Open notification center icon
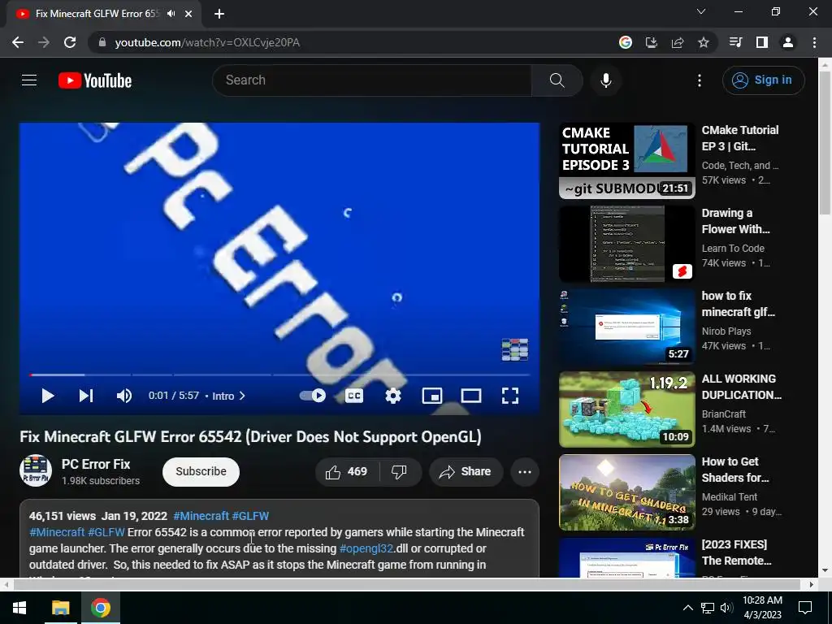The image size is (832, 624). click(x=805, y=608)
